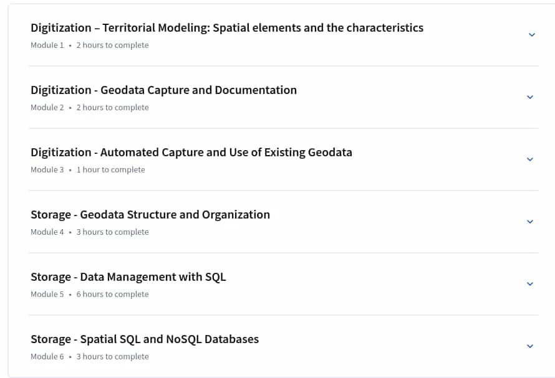Click the Module 3 label text
Image resolution: width=555 pixels, height=378 pixels.
tap(47, 170)
